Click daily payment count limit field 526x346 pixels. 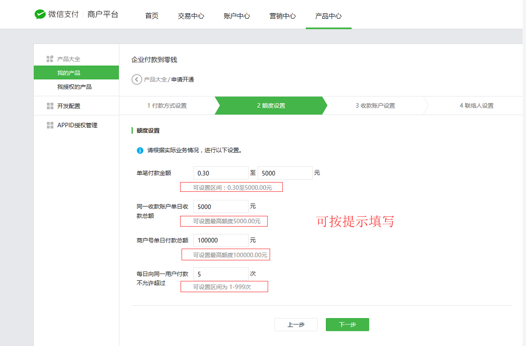pyautogui.click(x=221, y=274)
